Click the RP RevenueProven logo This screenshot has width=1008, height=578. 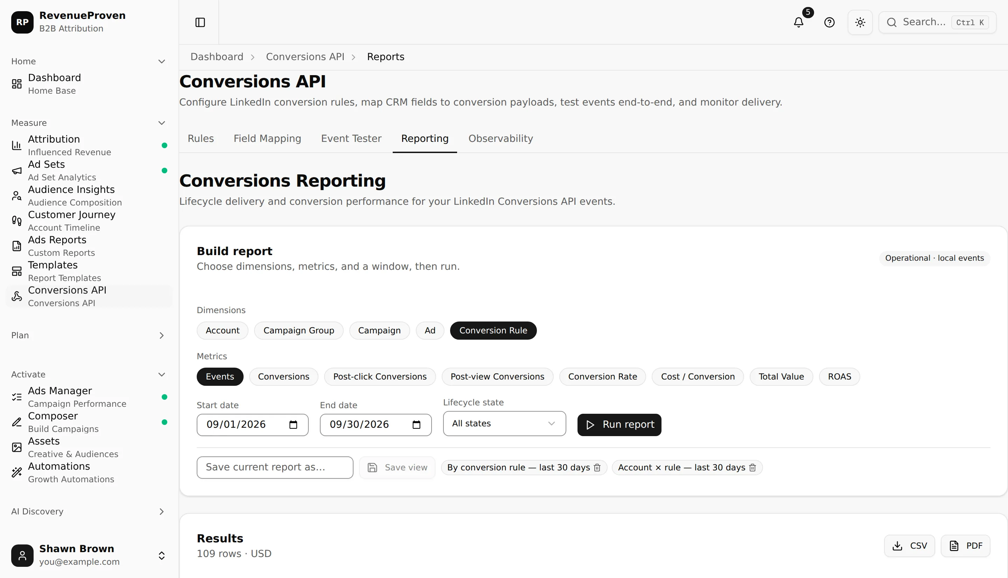point(22,22)
